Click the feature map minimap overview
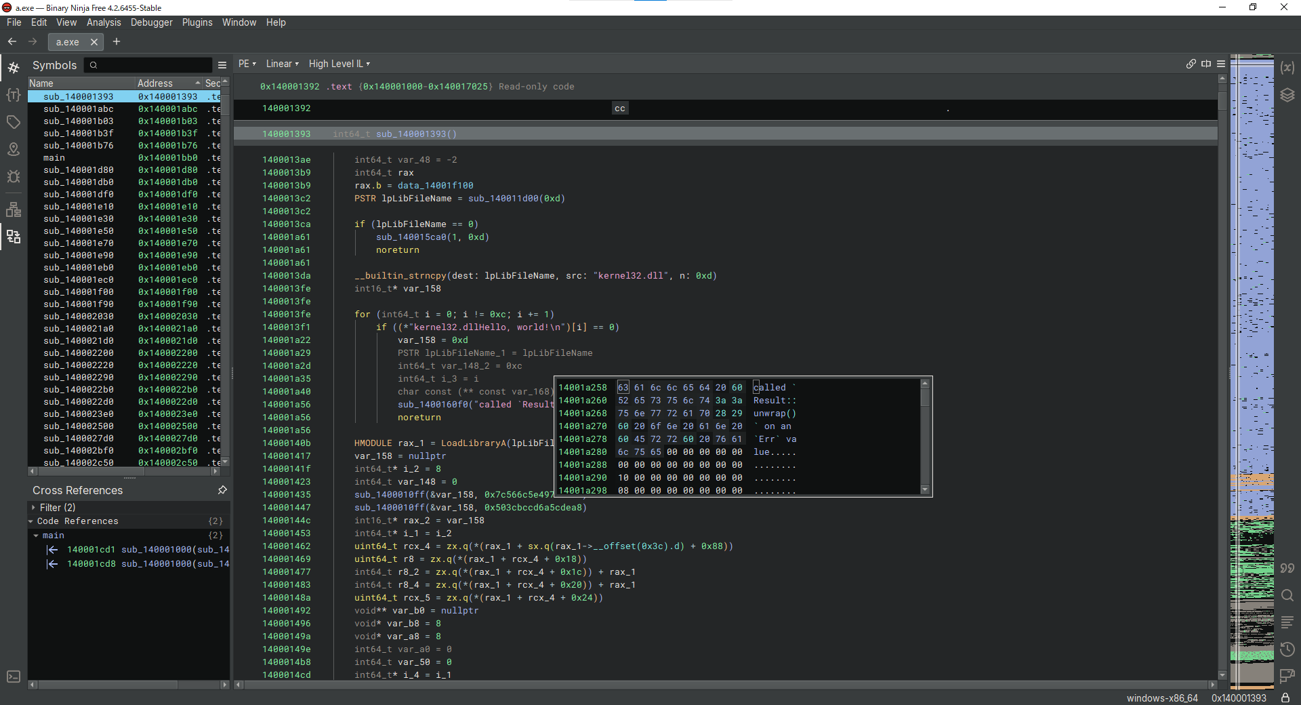Screen dimensions: 1301x705 tap(1252, 371)
